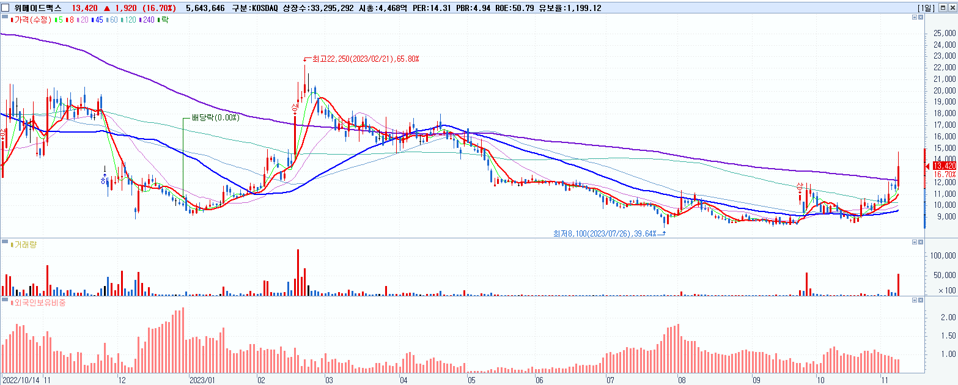Viewport: 958px width, 385px height.
Task: Click the 배당락(0.00%) ex-dividend marker
Action: tap(215, 117)
